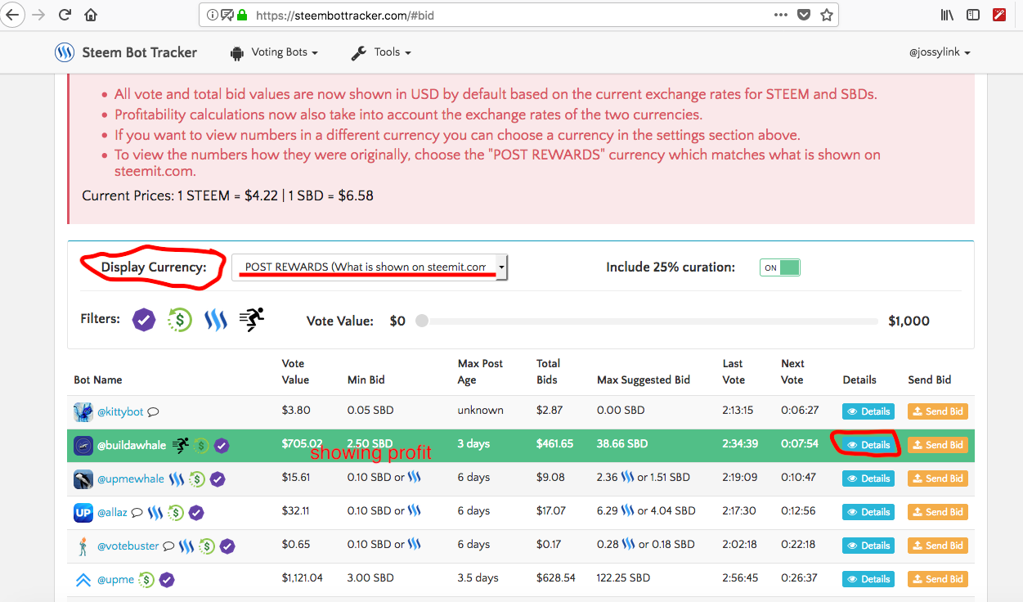
Task: View Details for @allaz
Action: click(868, 512)
